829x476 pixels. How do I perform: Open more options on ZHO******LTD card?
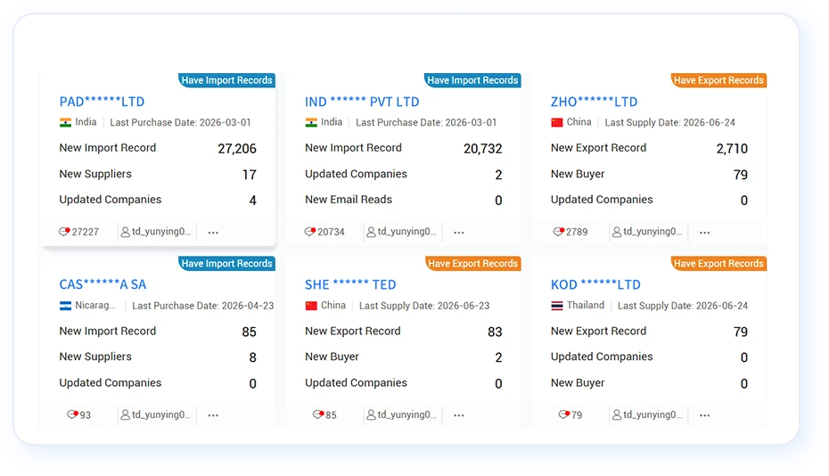(x=705, y=232)
